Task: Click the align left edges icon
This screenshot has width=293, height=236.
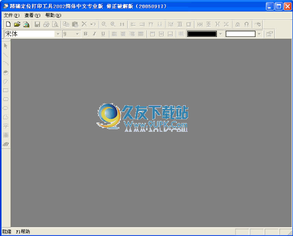Action: pos(133,24)
